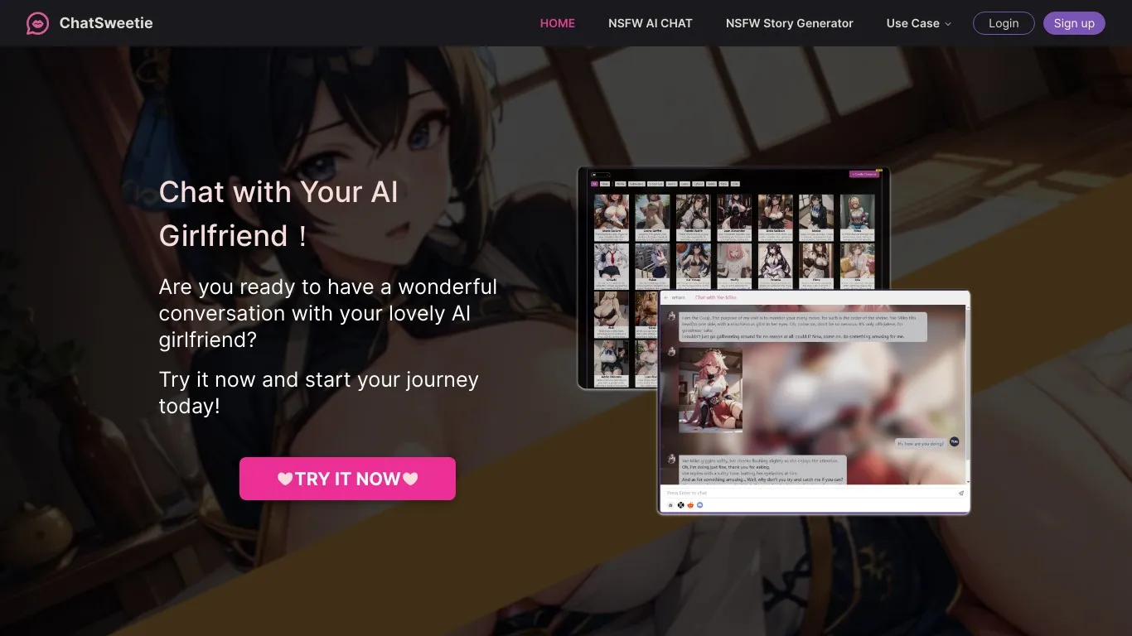Image resolution: width=1132 pixels, height=636 pixels.
Task: Click the Login button
Action: click(x=1003, y=23)
